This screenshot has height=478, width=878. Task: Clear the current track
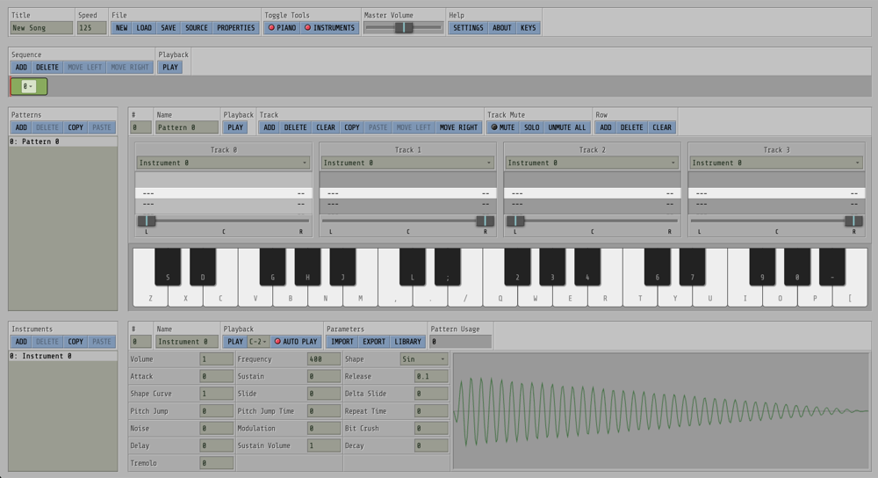pyautogui.click(x=326, y=127)
